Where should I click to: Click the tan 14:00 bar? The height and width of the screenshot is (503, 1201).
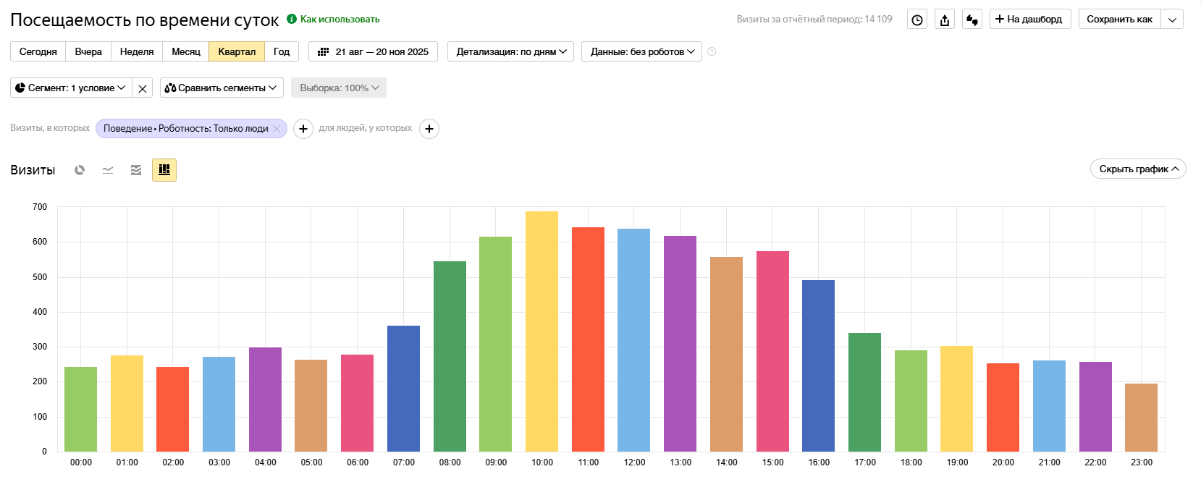tap(726, 354)
